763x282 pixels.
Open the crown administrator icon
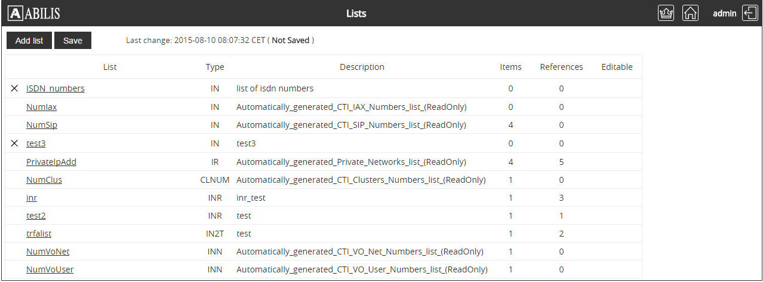666,13
